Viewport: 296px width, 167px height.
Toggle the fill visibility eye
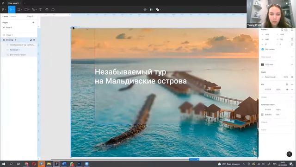coord(287,90)
